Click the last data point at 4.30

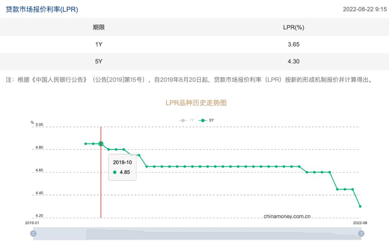(359, 206)
